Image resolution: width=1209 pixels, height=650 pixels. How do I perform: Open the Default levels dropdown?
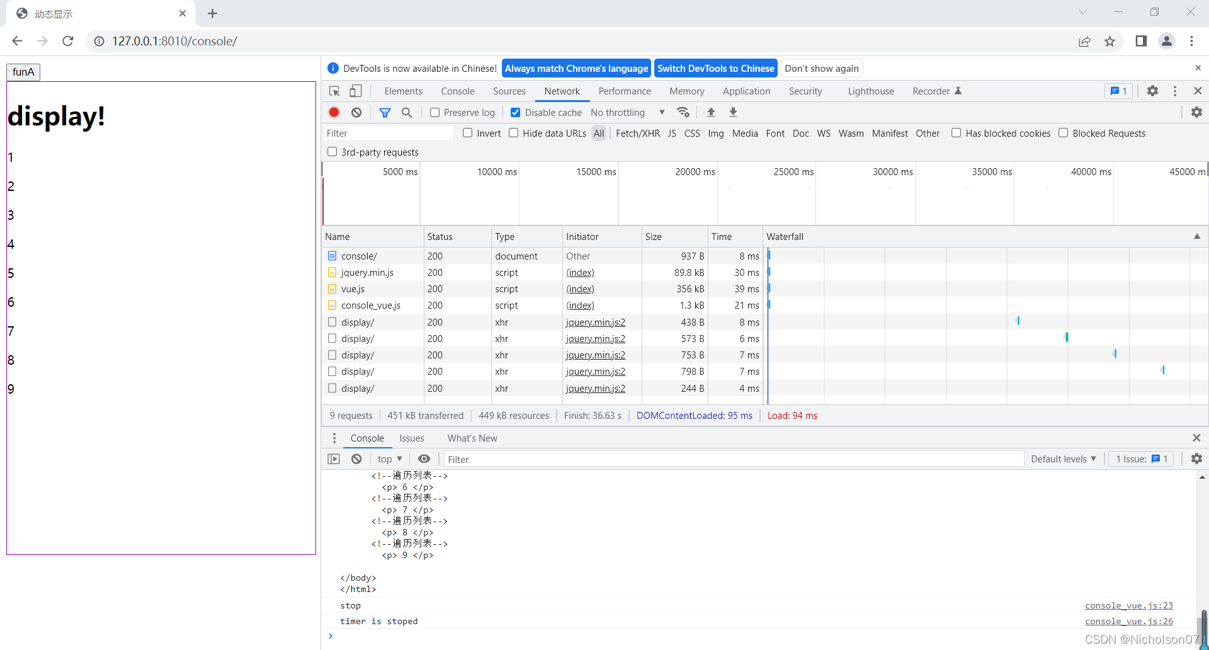(1064, 459)
